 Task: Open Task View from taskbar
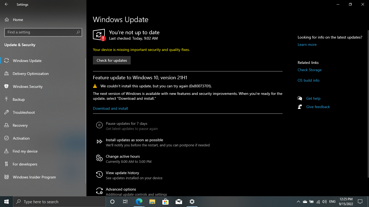[125, 202]
